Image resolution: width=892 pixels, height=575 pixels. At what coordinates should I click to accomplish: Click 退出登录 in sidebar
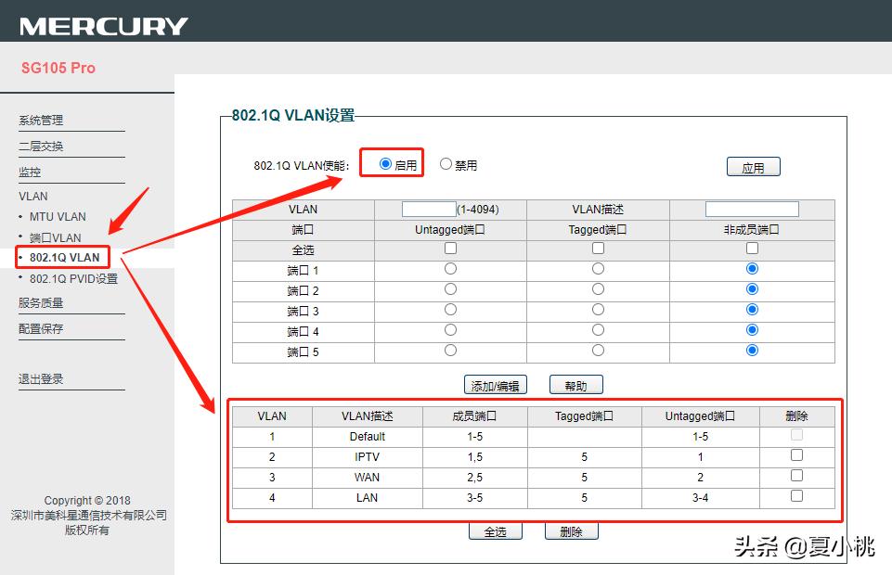(x=41, y=379)
